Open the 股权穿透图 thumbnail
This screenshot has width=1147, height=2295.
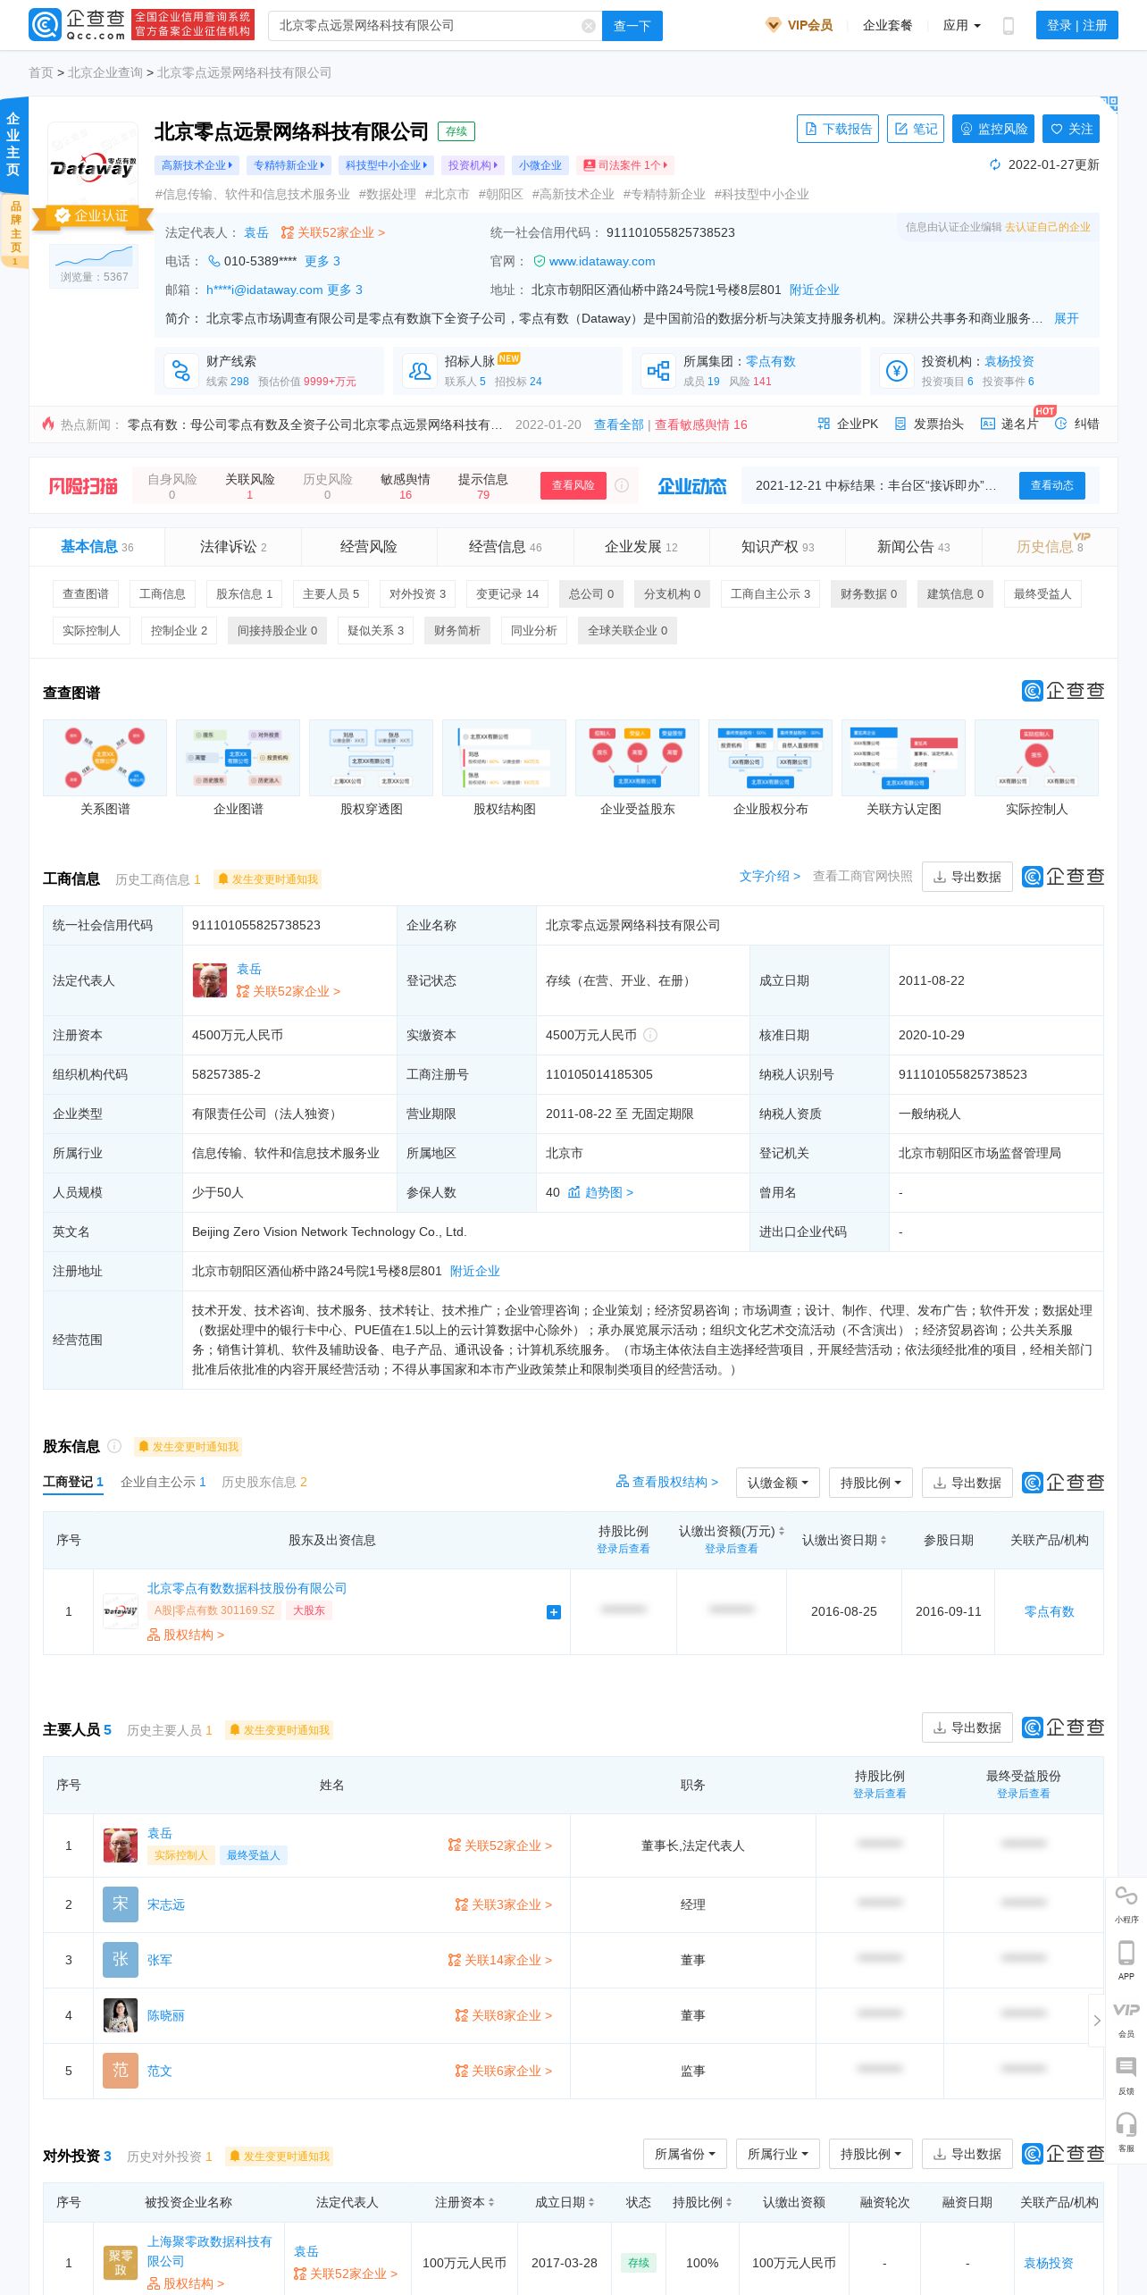(x=372, y=758)
